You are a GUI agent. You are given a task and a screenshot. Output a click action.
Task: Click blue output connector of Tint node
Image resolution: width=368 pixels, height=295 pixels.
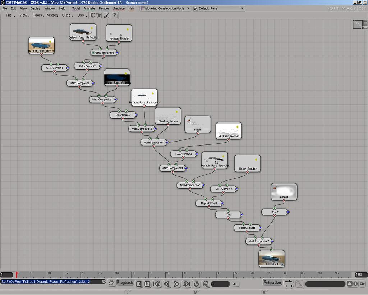tap(242, 215)
